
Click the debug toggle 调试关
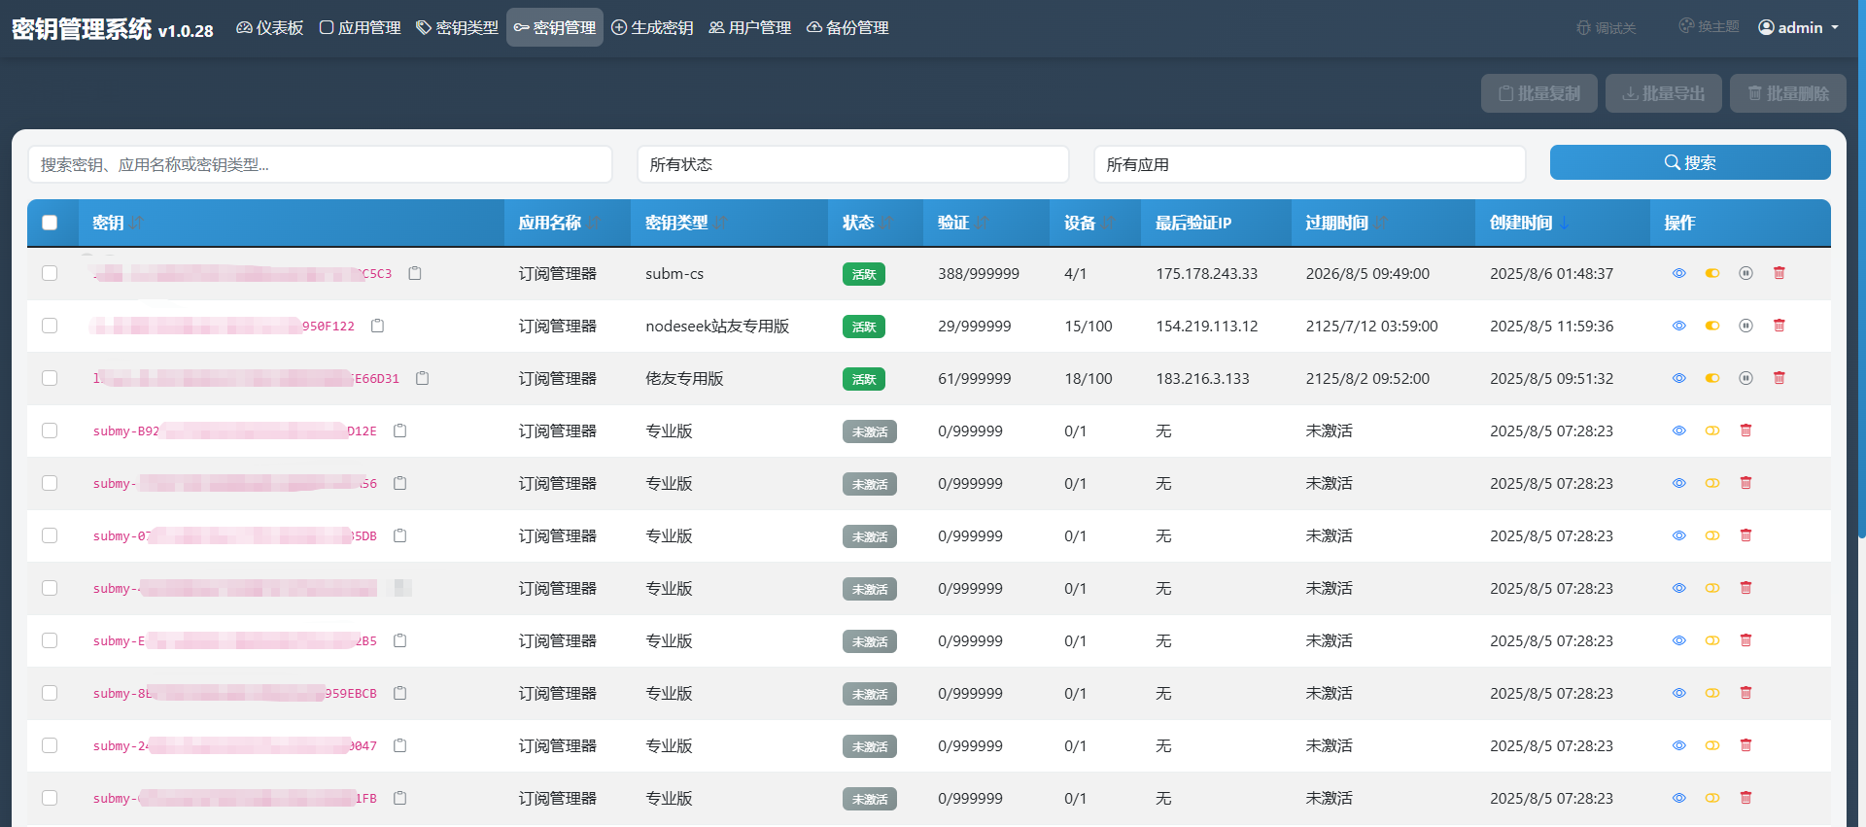(x=1607, y=28)
